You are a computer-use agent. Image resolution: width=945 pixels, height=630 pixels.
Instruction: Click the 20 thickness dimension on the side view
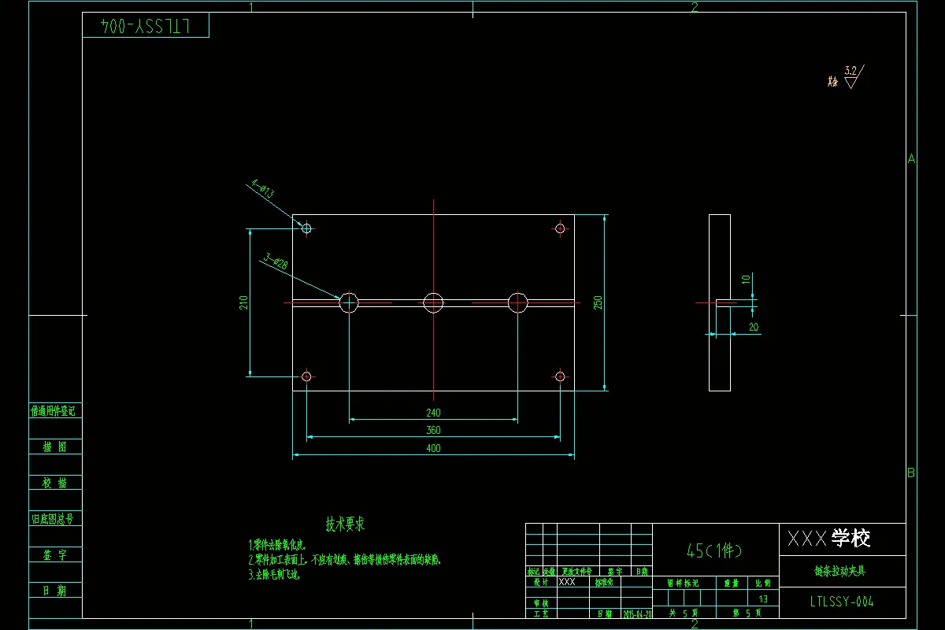click(x=754, y=327)
